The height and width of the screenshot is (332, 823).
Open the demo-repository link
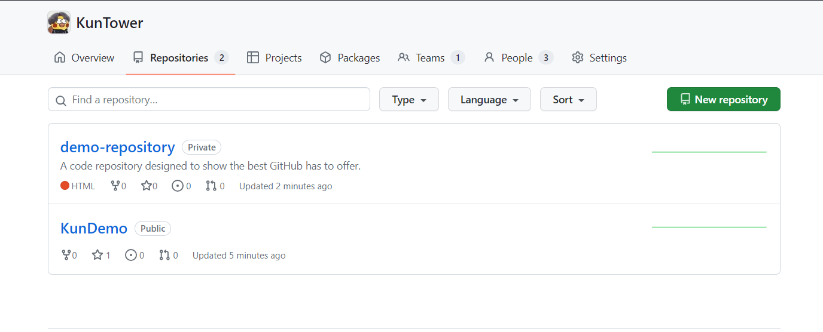tap(118, 147)
